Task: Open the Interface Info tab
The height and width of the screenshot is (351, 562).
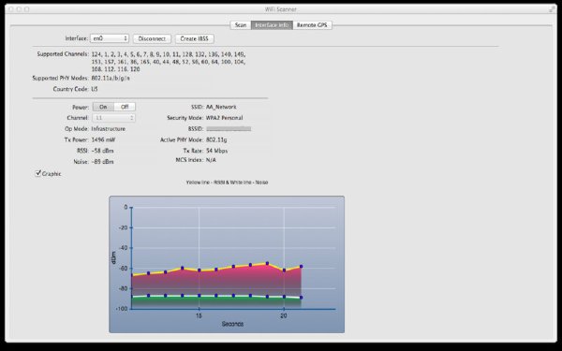Action: (272, 25)
